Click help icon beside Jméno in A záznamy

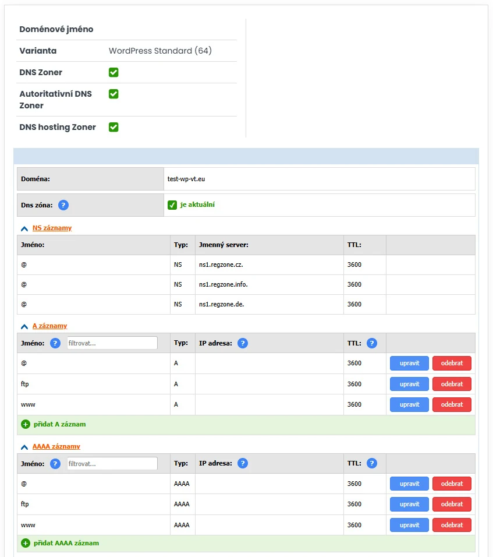pos(55,343)
